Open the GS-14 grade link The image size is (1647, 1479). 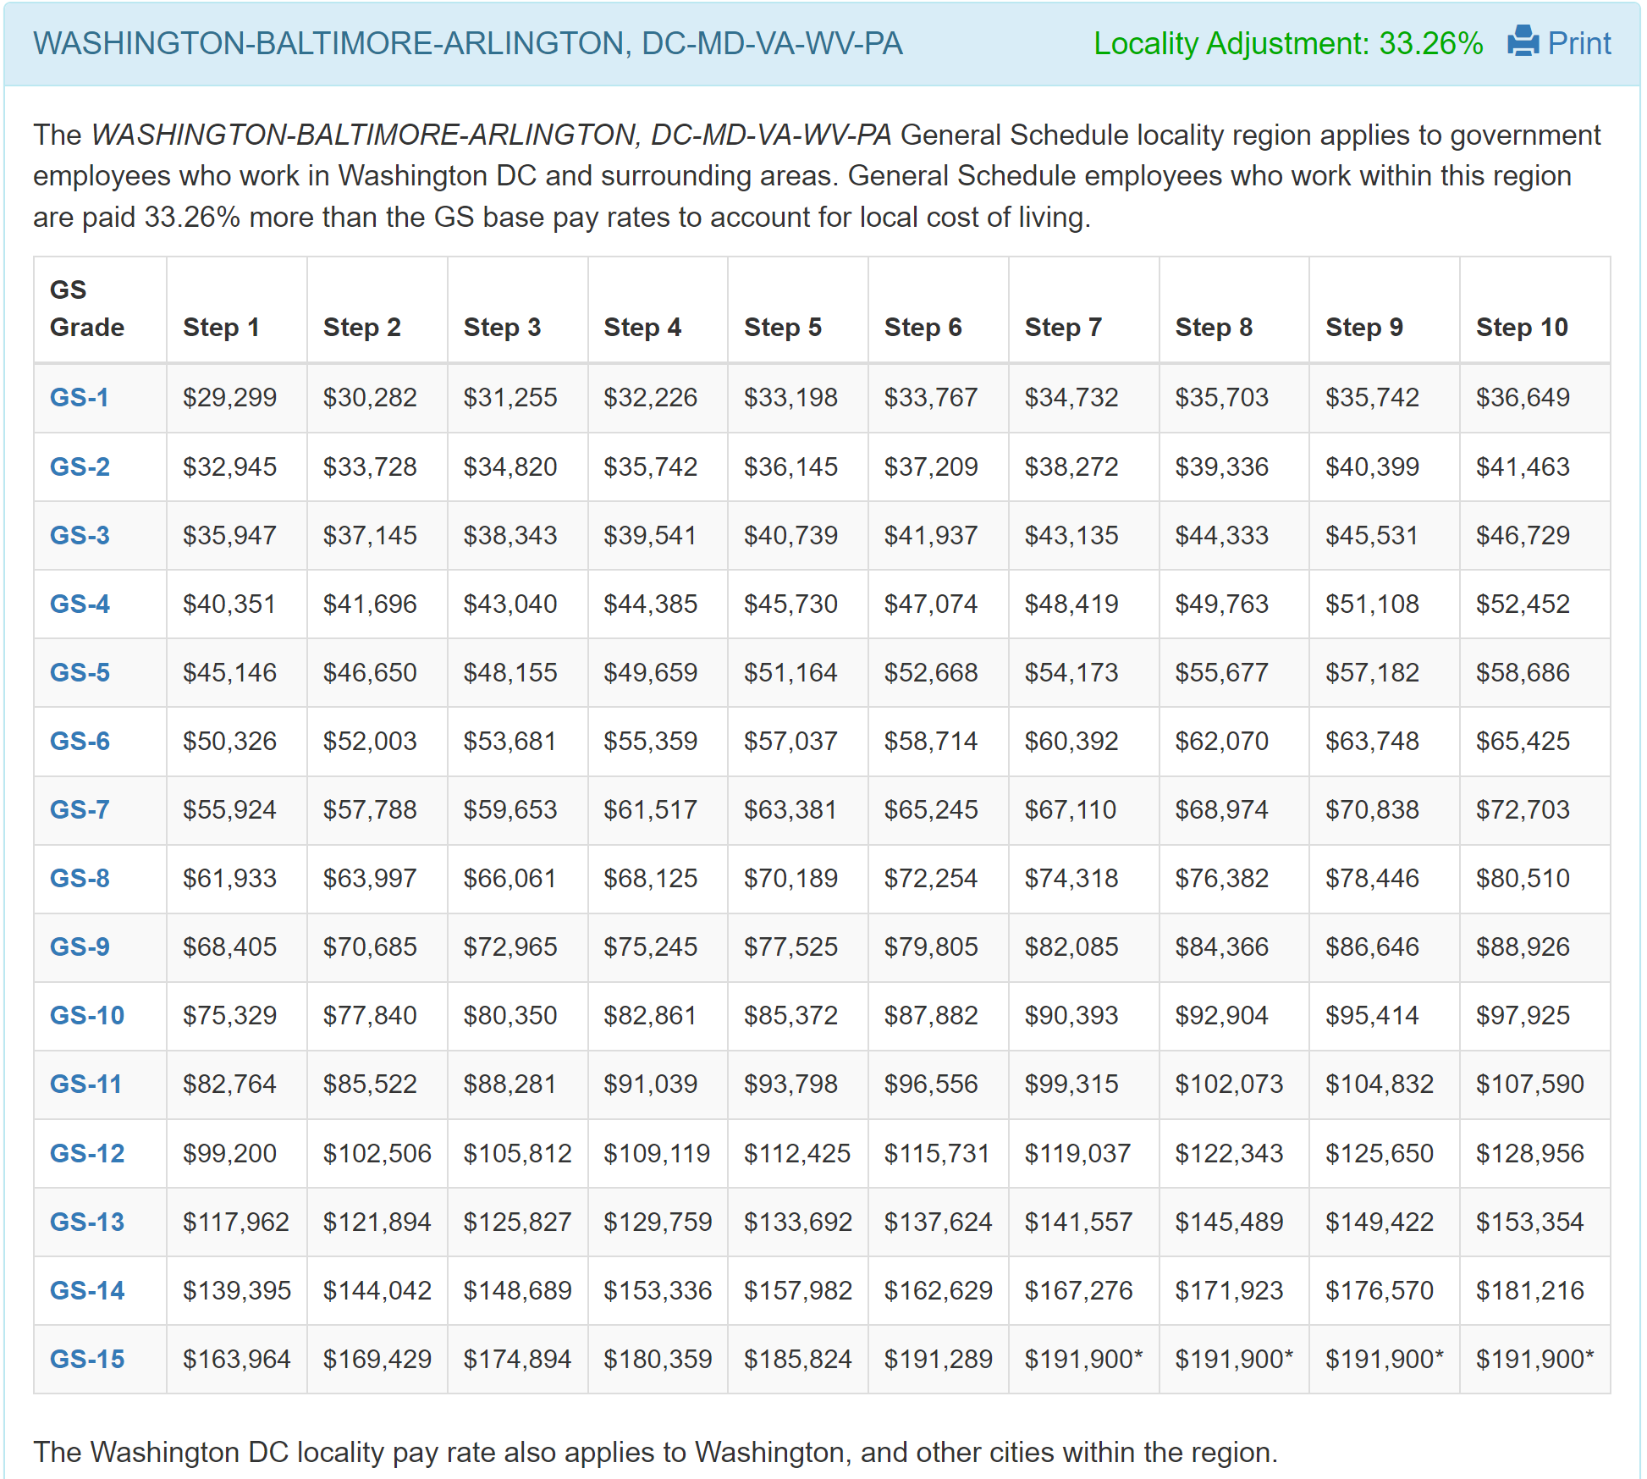87,1290
